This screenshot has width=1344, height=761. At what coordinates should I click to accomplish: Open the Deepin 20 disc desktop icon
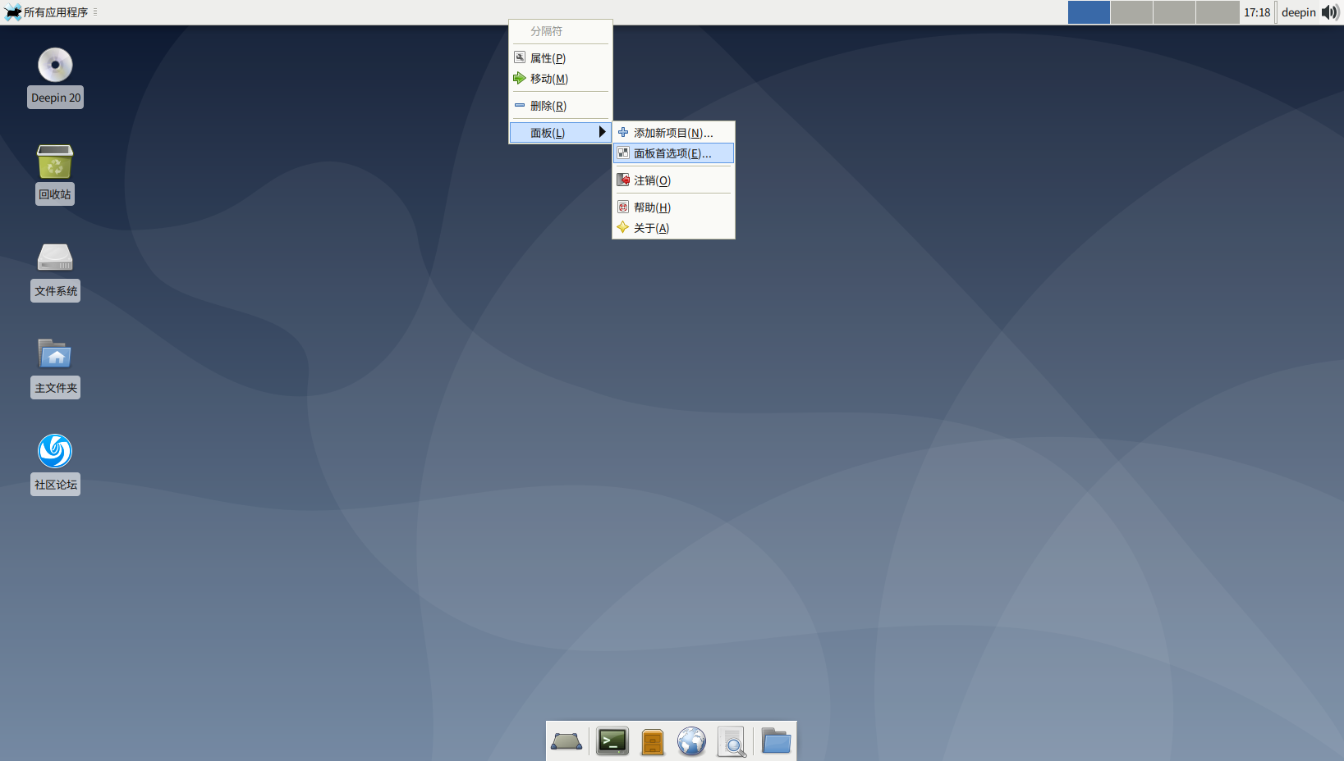55,78
